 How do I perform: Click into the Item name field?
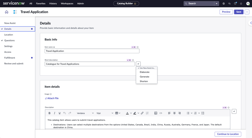click(92, 51)
